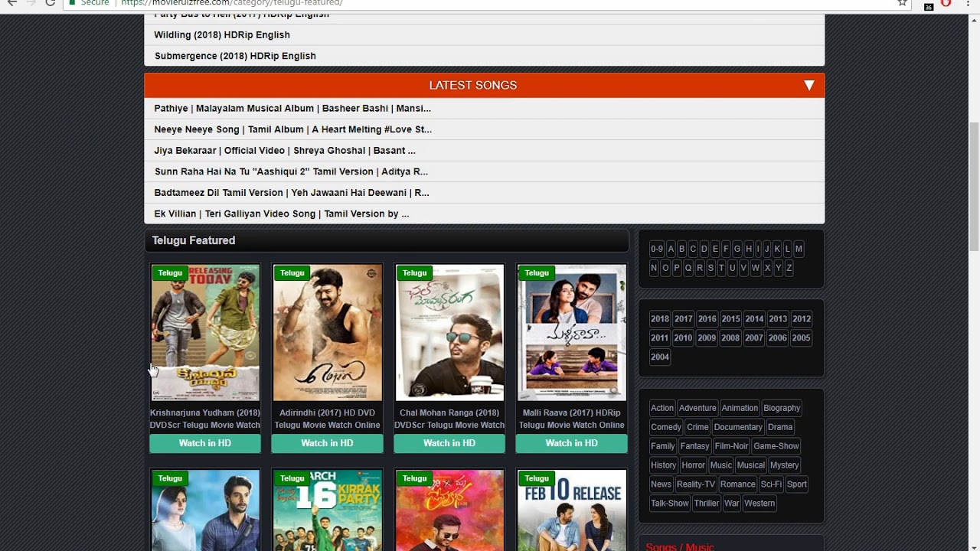Click the page vertical scrollbar thumb
The image size is (980, 551).
[x=974, y=187]
